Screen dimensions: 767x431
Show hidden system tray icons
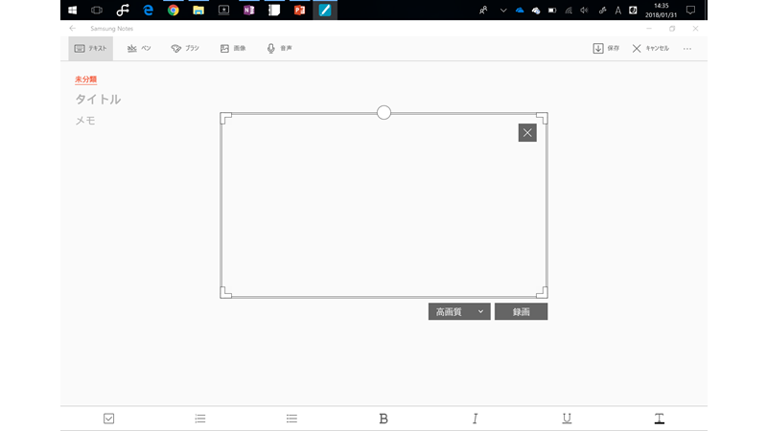502,11
